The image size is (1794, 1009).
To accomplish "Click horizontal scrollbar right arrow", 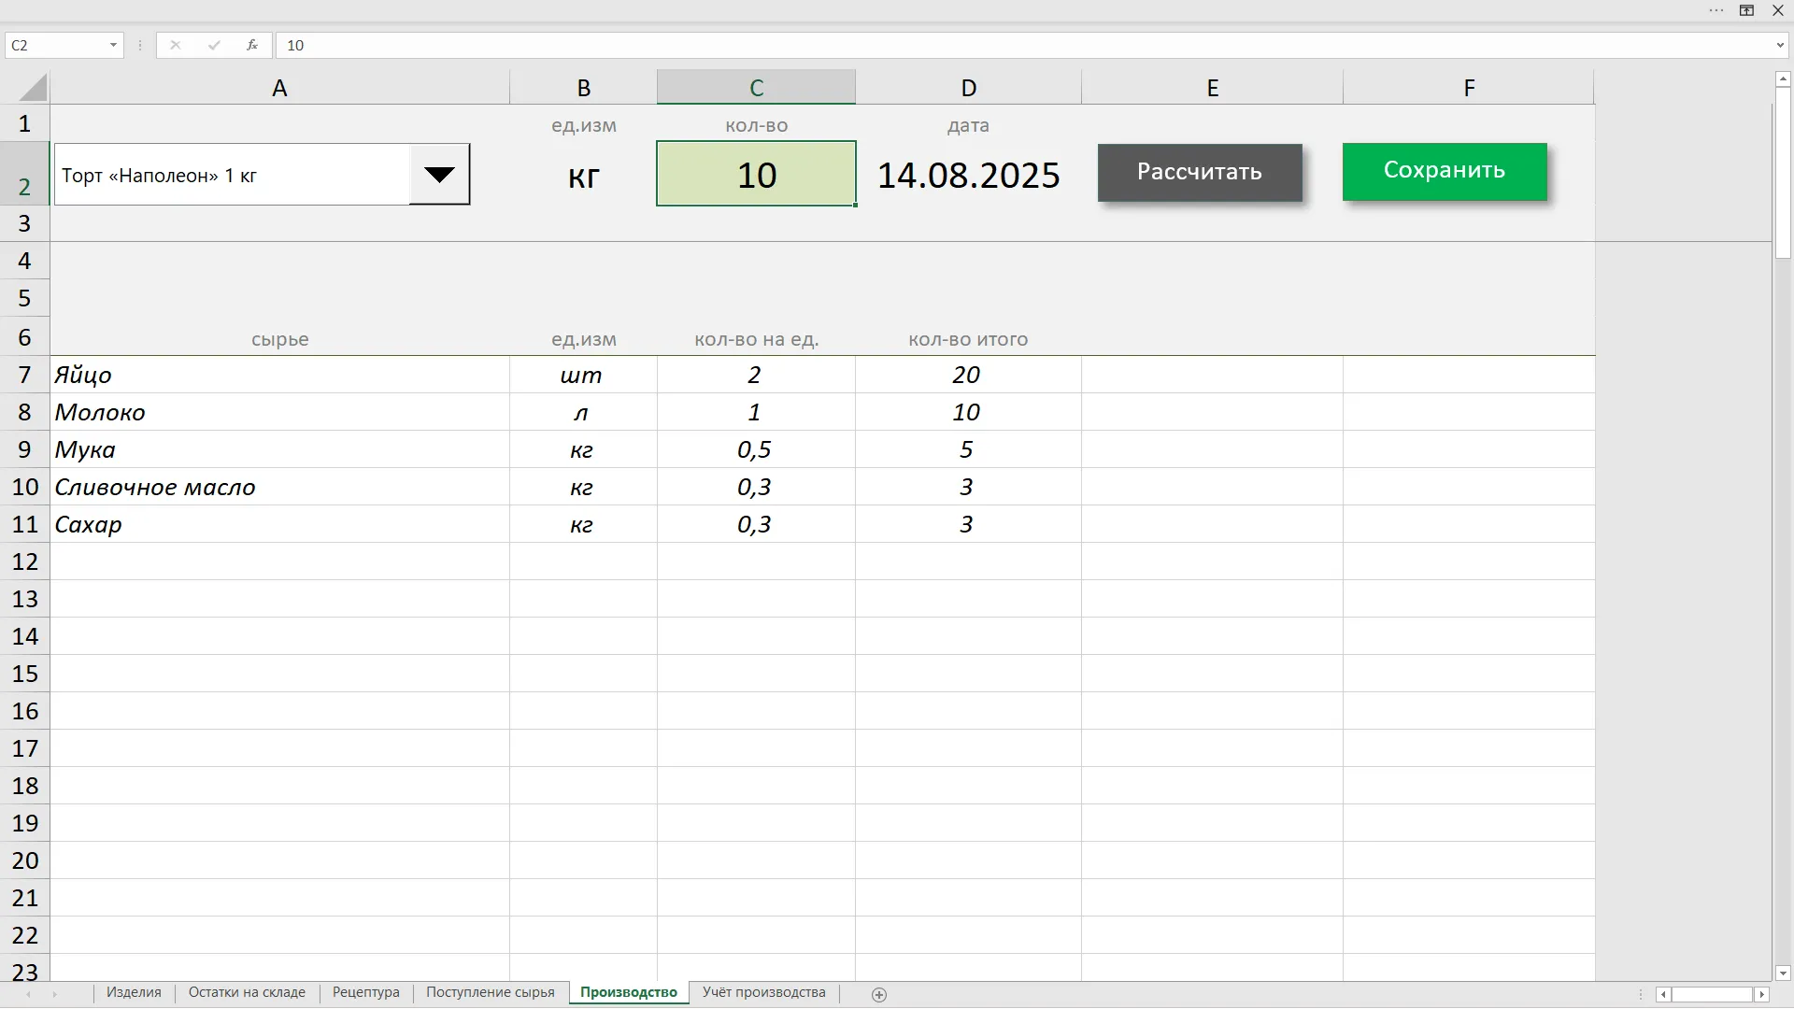I will 1762,995.
